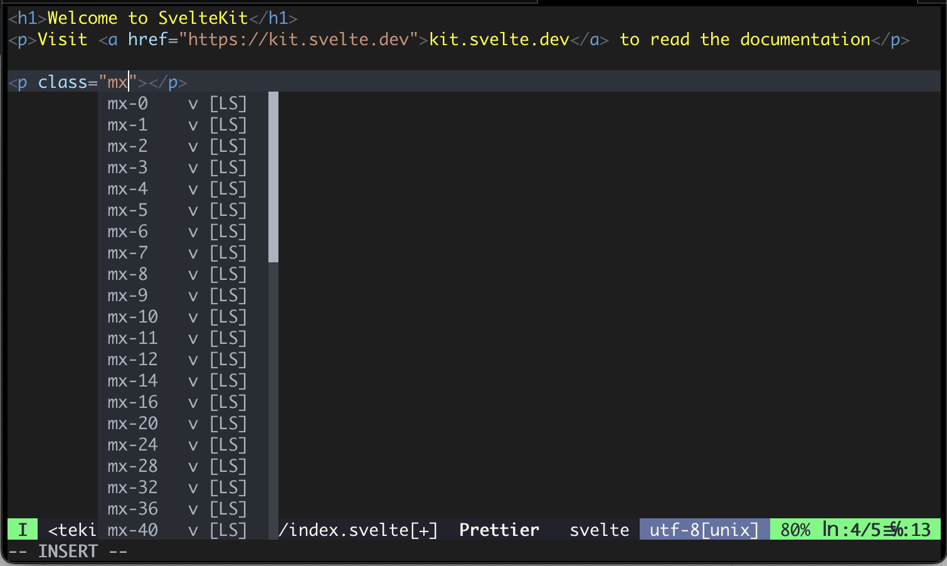Click the ln:4/5 line counter

click(850, 529)
